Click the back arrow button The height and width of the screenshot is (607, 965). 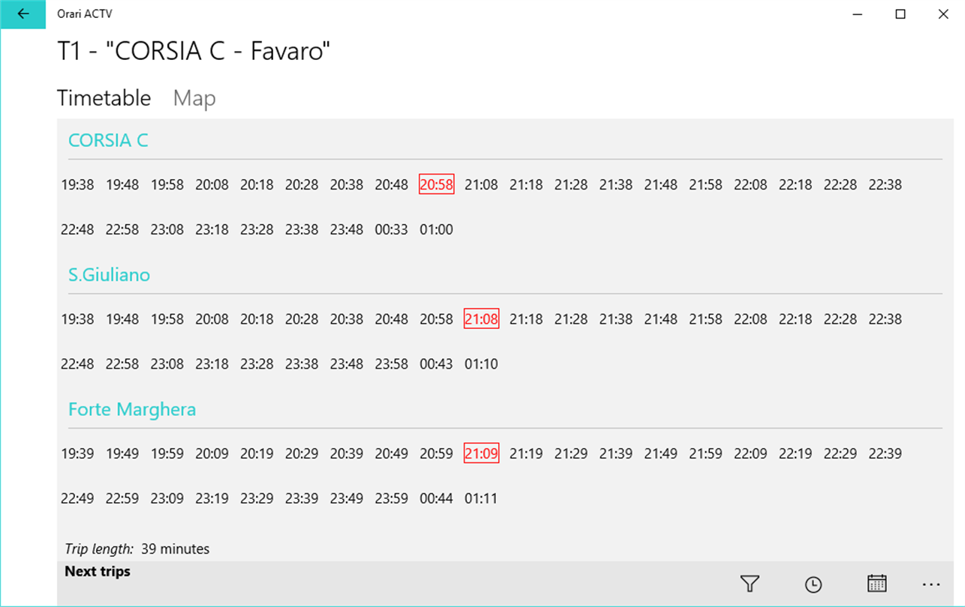[x=23, y=13]
